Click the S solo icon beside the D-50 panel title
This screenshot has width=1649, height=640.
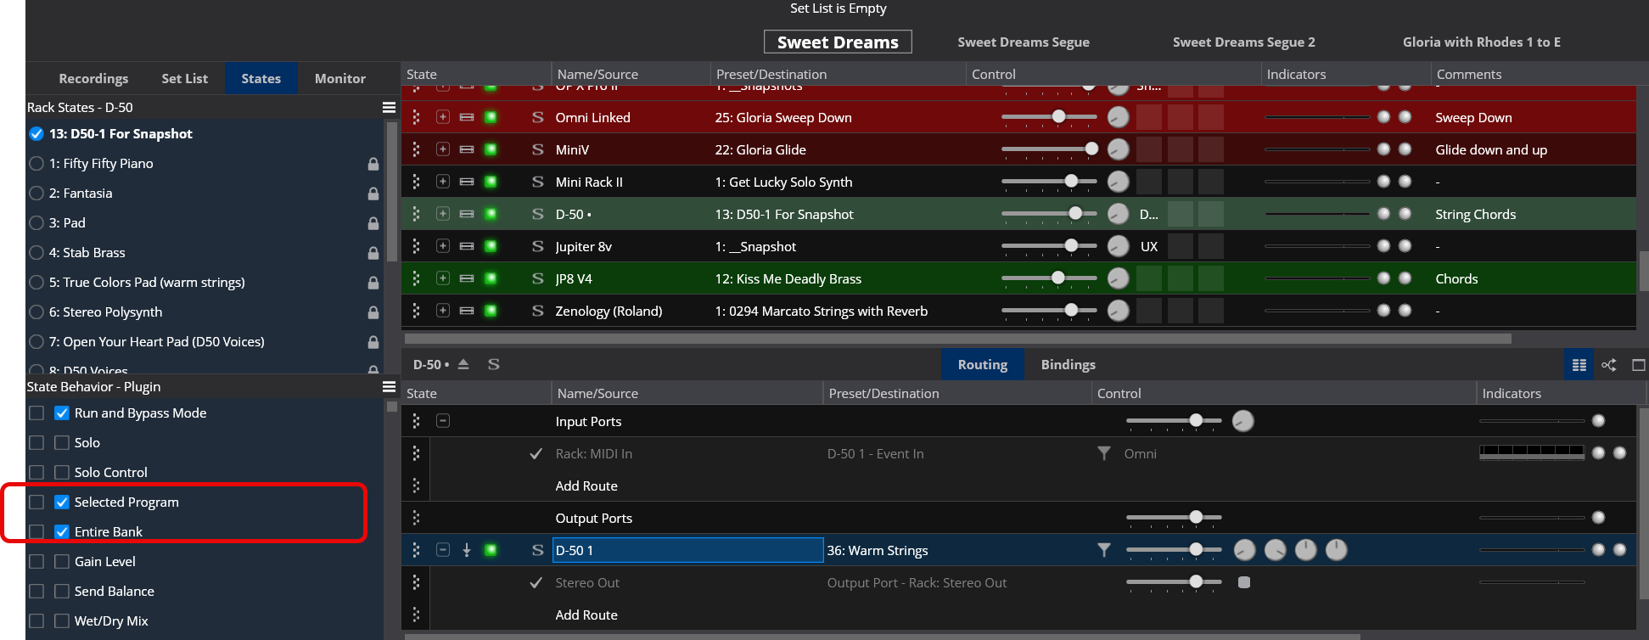pyautogui.click(x=493, y=364)
